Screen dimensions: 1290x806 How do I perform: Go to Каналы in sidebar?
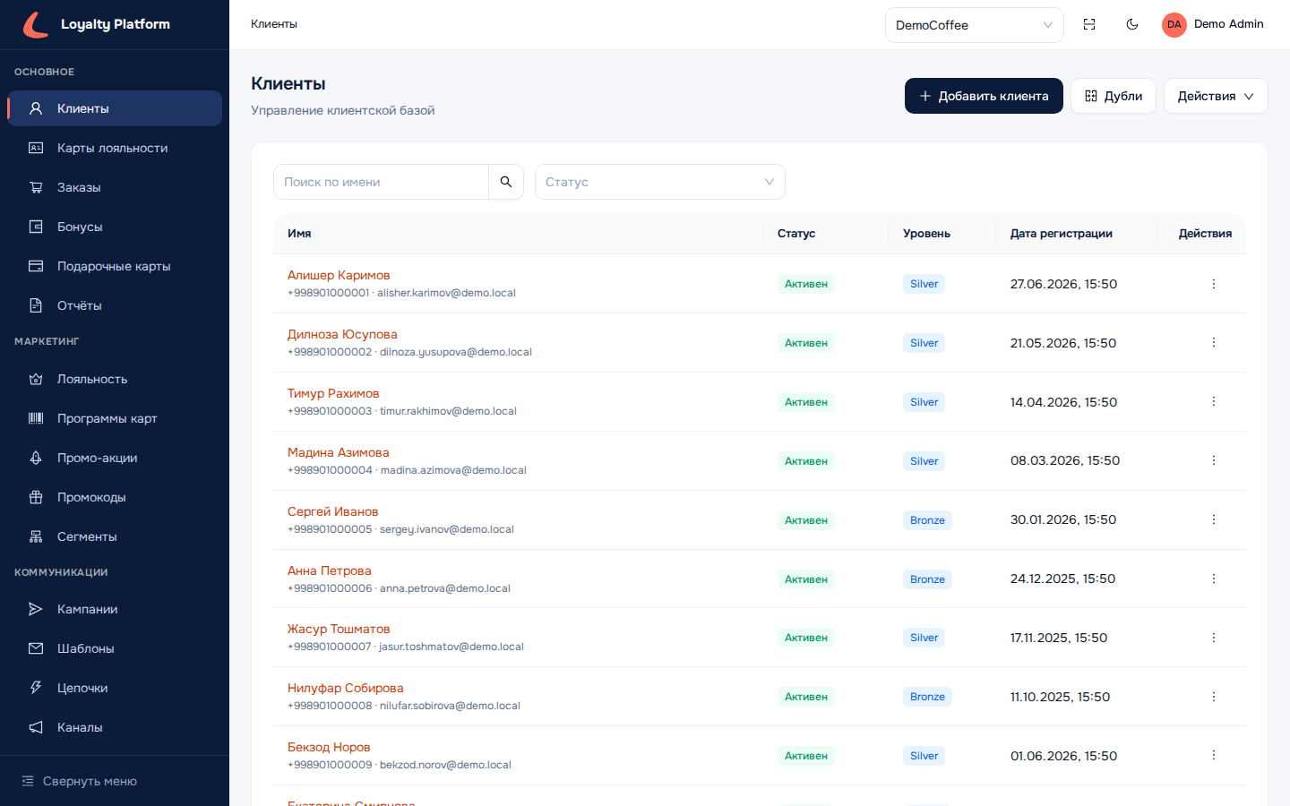[x=115, y=727]
